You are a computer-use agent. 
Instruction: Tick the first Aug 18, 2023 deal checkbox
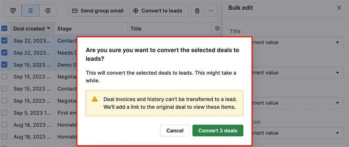tap(4, 125)
